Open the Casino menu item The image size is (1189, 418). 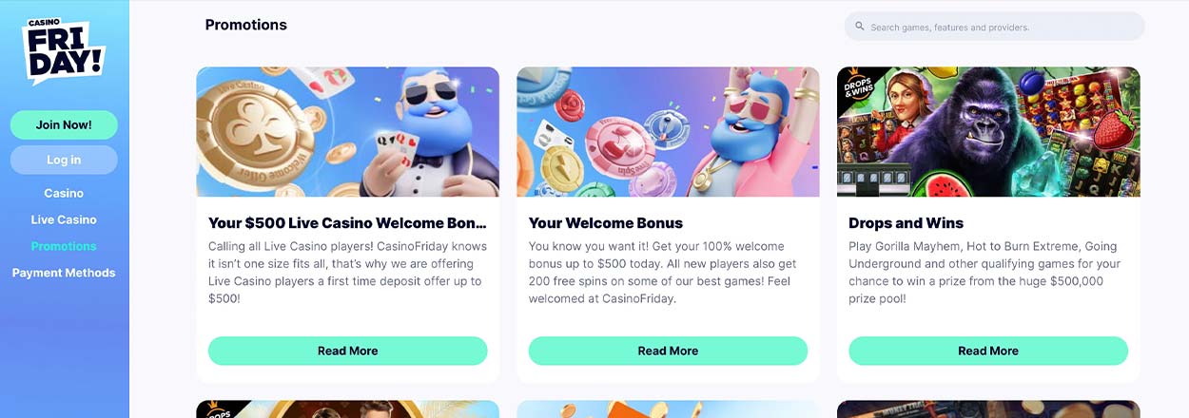(x=64, y=193)
